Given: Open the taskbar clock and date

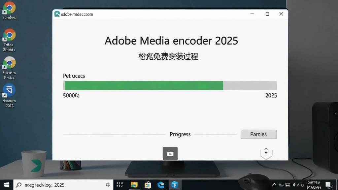Looking at the screenshot, I should (314, 185).
